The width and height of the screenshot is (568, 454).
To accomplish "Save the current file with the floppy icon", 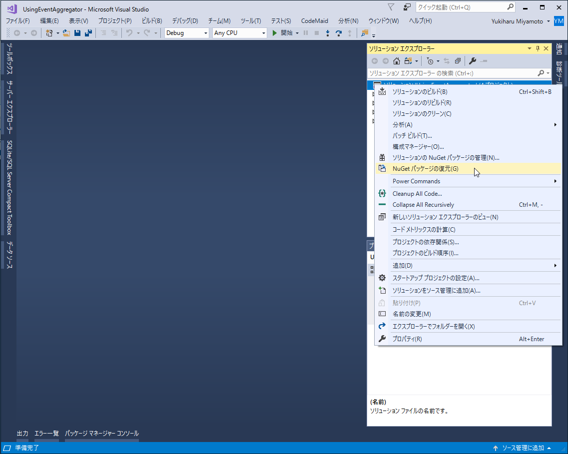I will tap(77, 33).
